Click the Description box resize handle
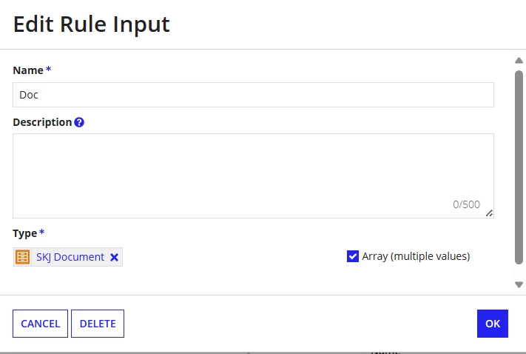The image size is (526, 354). [x=490, y=213]
